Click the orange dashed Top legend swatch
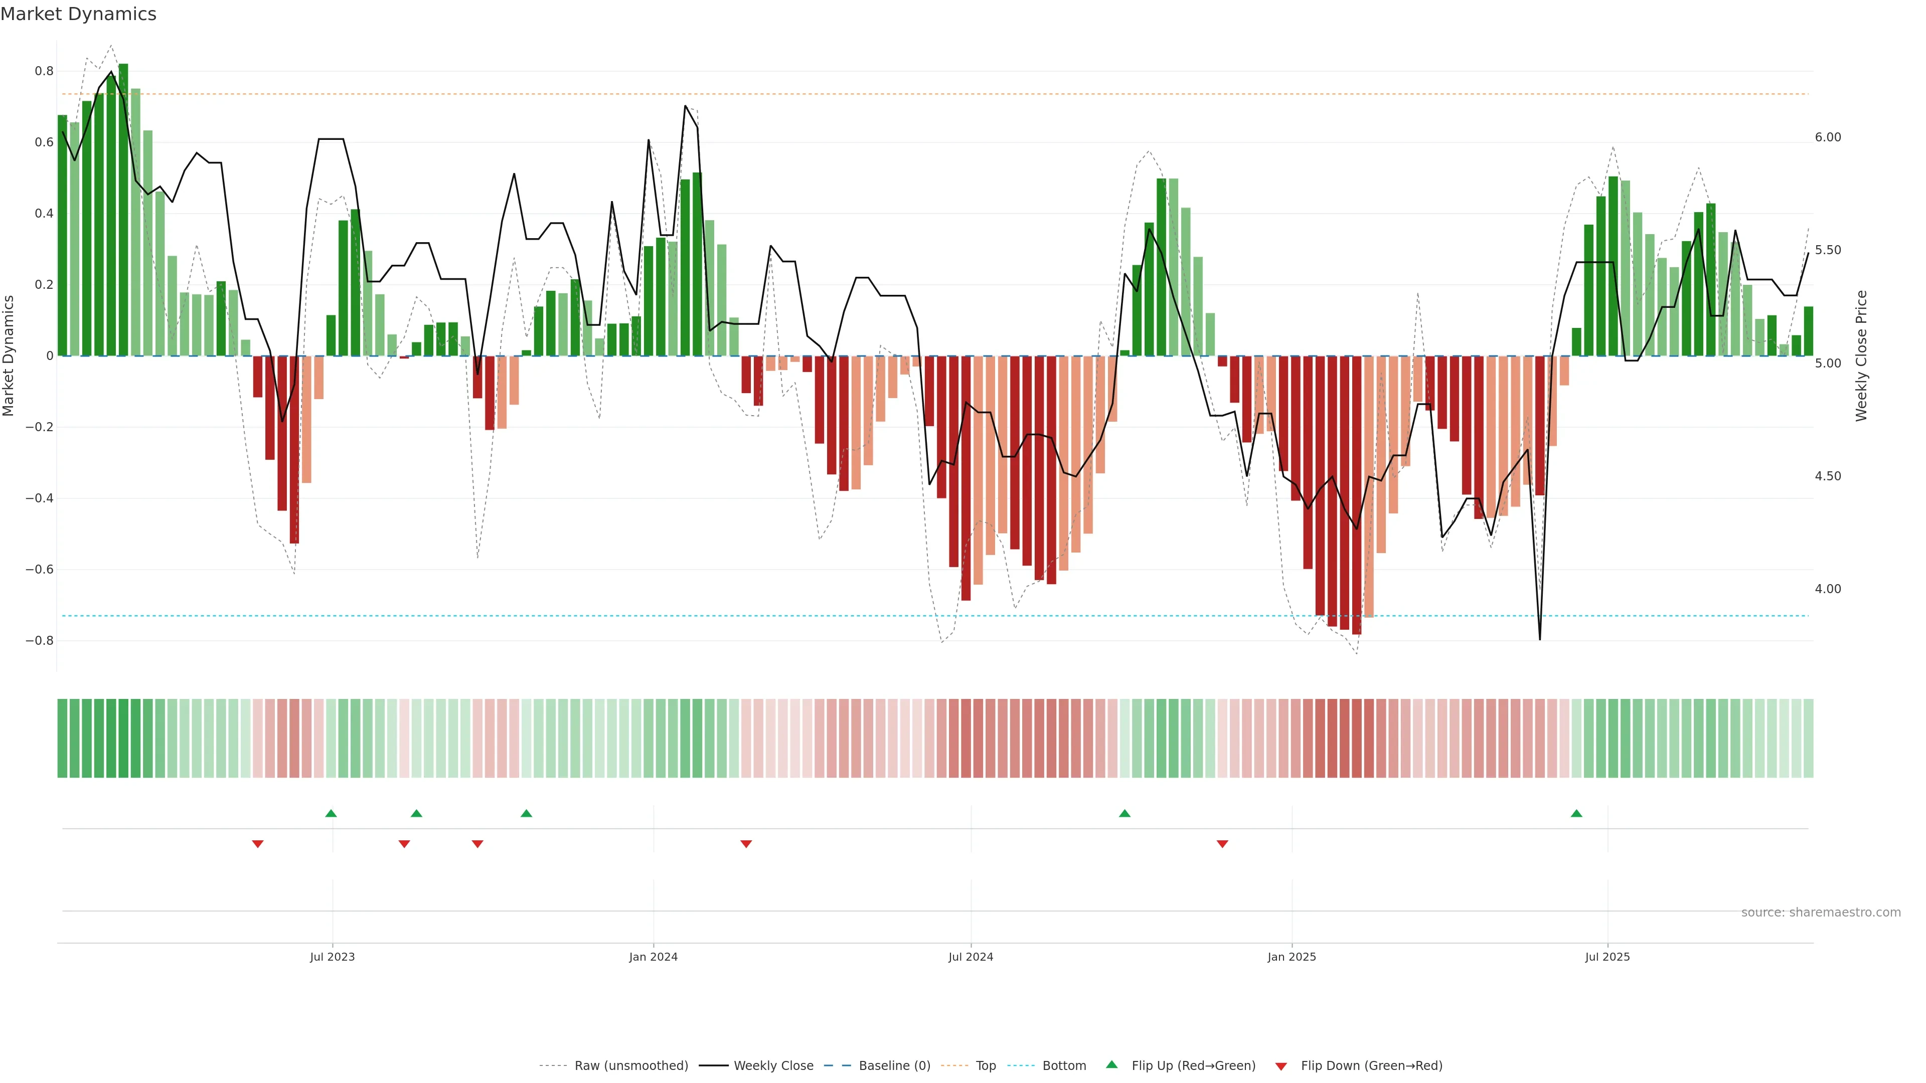This screenshot has height=1083, width=1926. point(954,1066)
